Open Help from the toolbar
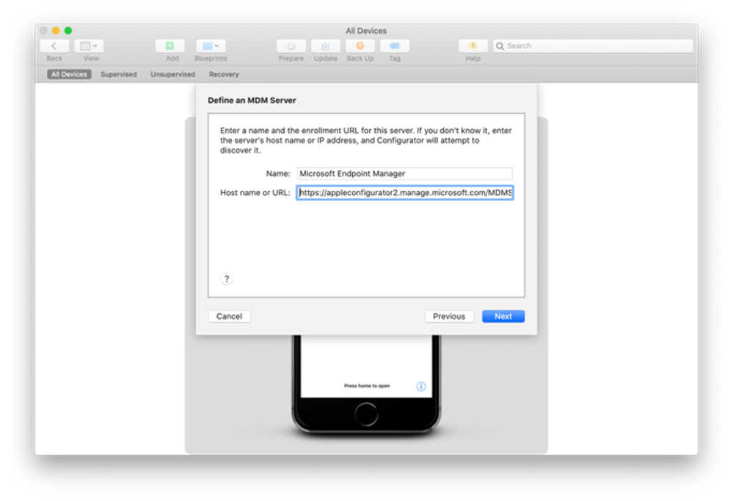 click(473, 45)
